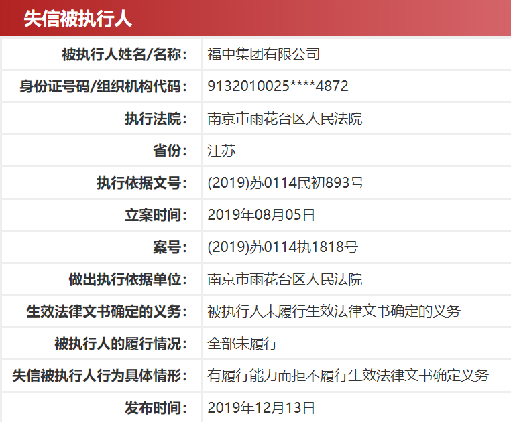
Task: Click the province value 江苏
Action: 221,151
